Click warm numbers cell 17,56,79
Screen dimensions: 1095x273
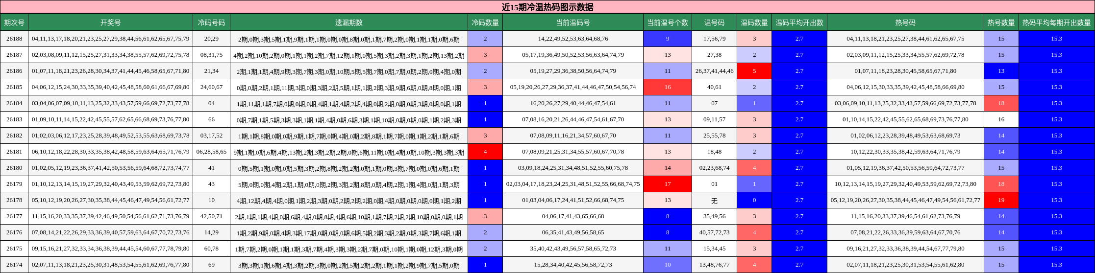tap(714, 39)
